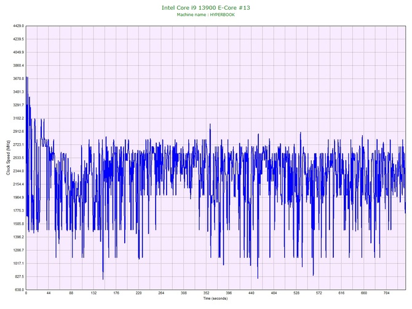This screenshot has width=412, height=309.
Task: Click the 264 tick on time axis
Action: (161, 293)
